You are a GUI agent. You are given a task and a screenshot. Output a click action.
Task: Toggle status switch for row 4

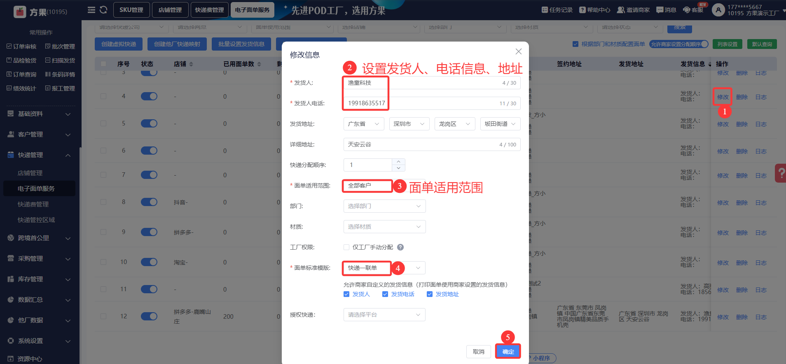(x=149, y=96)
